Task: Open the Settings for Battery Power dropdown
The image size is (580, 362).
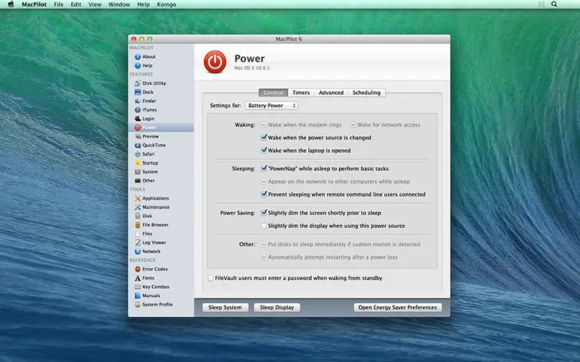Action: coord(271,106)
